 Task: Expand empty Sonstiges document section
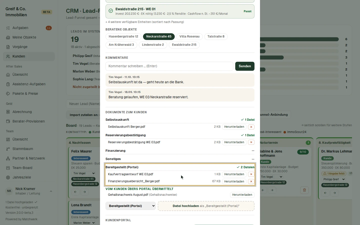180,159
